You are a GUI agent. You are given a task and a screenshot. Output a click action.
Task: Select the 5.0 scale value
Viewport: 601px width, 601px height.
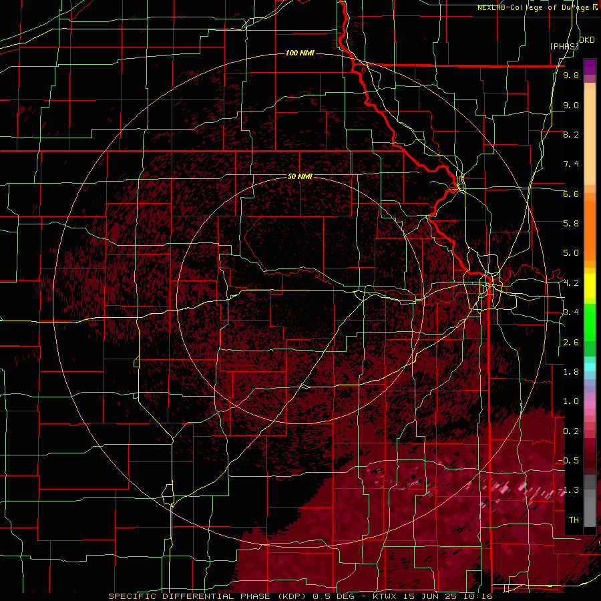[571, 253]
